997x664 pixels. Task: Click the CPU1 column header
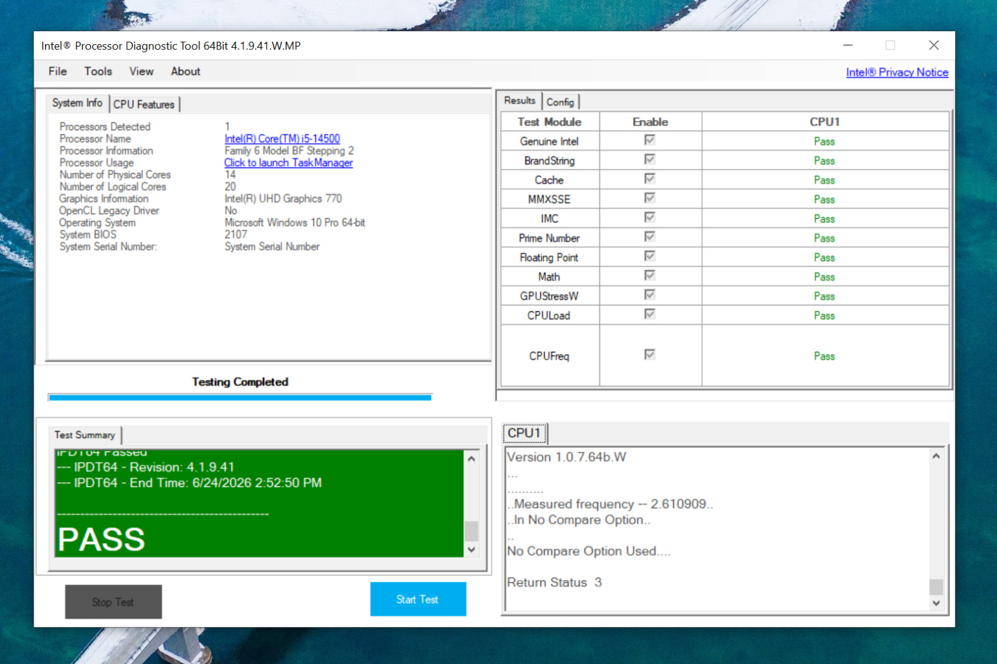pos(825,122)
